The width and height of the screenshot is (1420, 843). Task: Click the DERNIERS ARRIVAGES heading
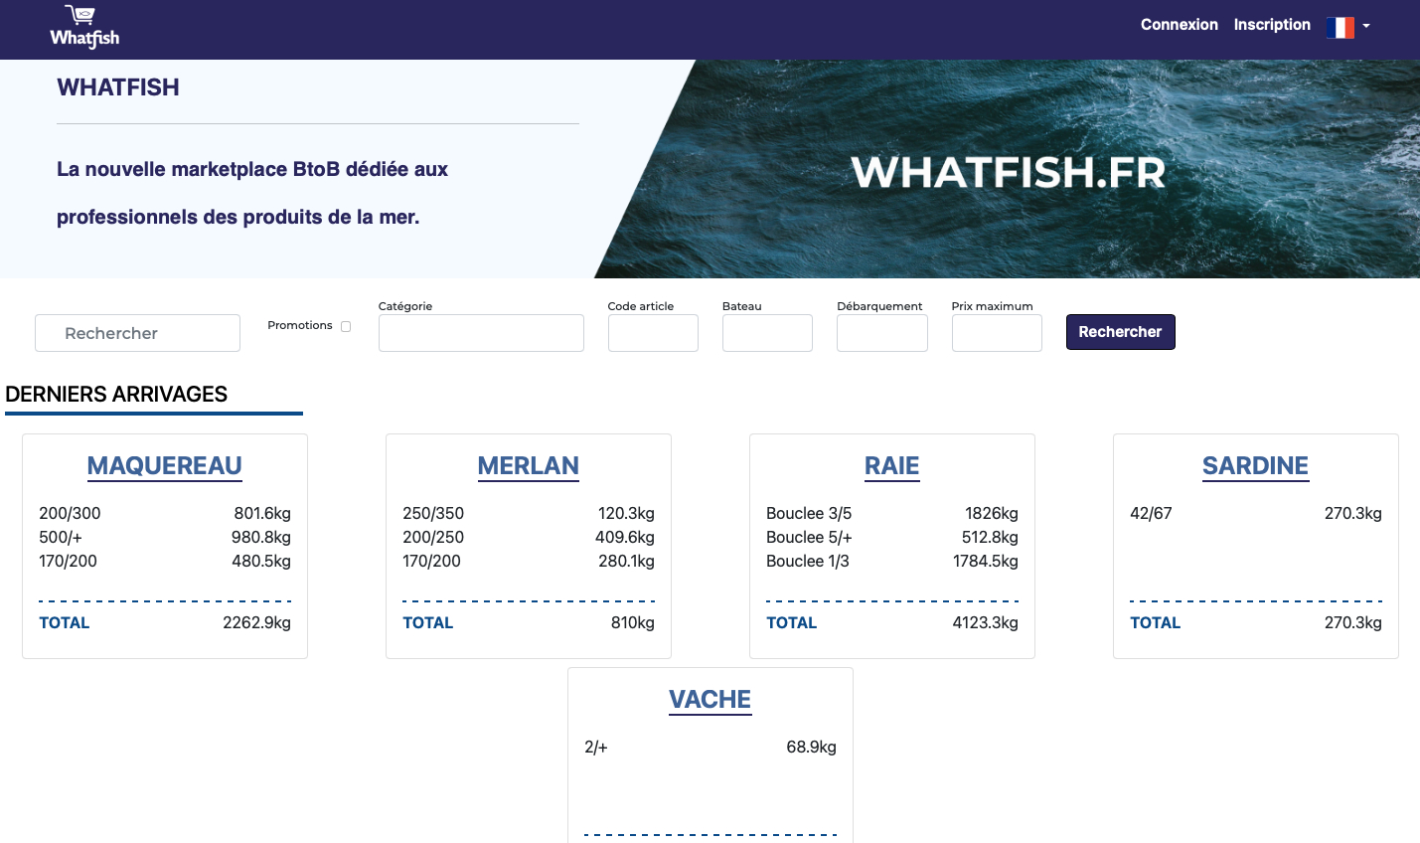pyautogui.click(x=117, y=395)
